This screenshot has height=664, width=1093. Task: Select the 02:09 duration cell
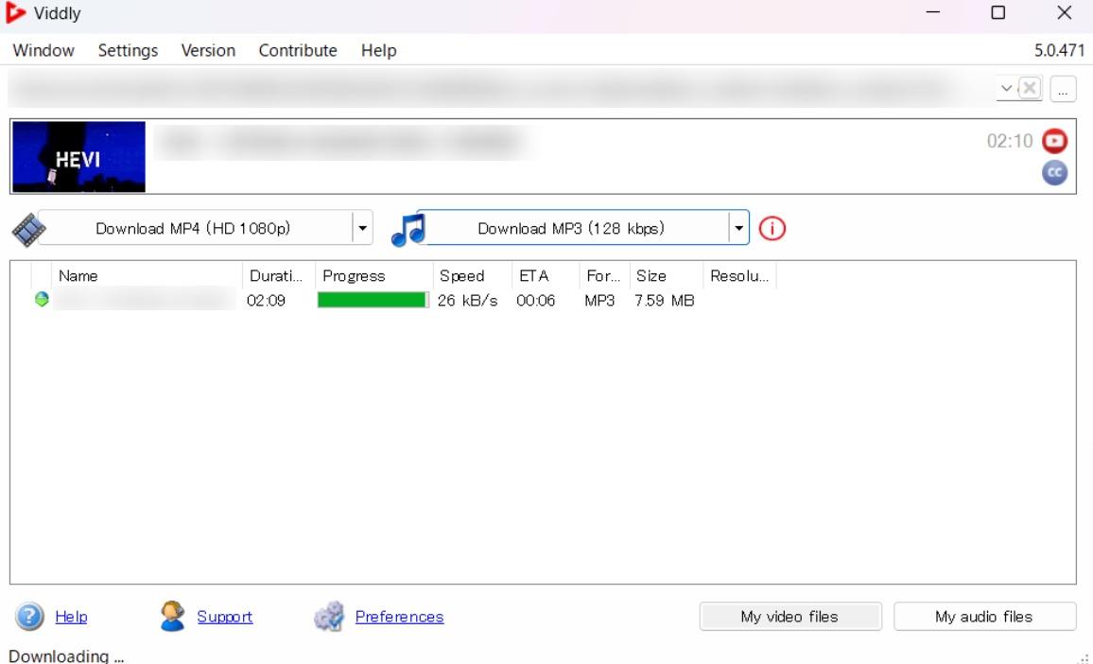coord(266,301)
